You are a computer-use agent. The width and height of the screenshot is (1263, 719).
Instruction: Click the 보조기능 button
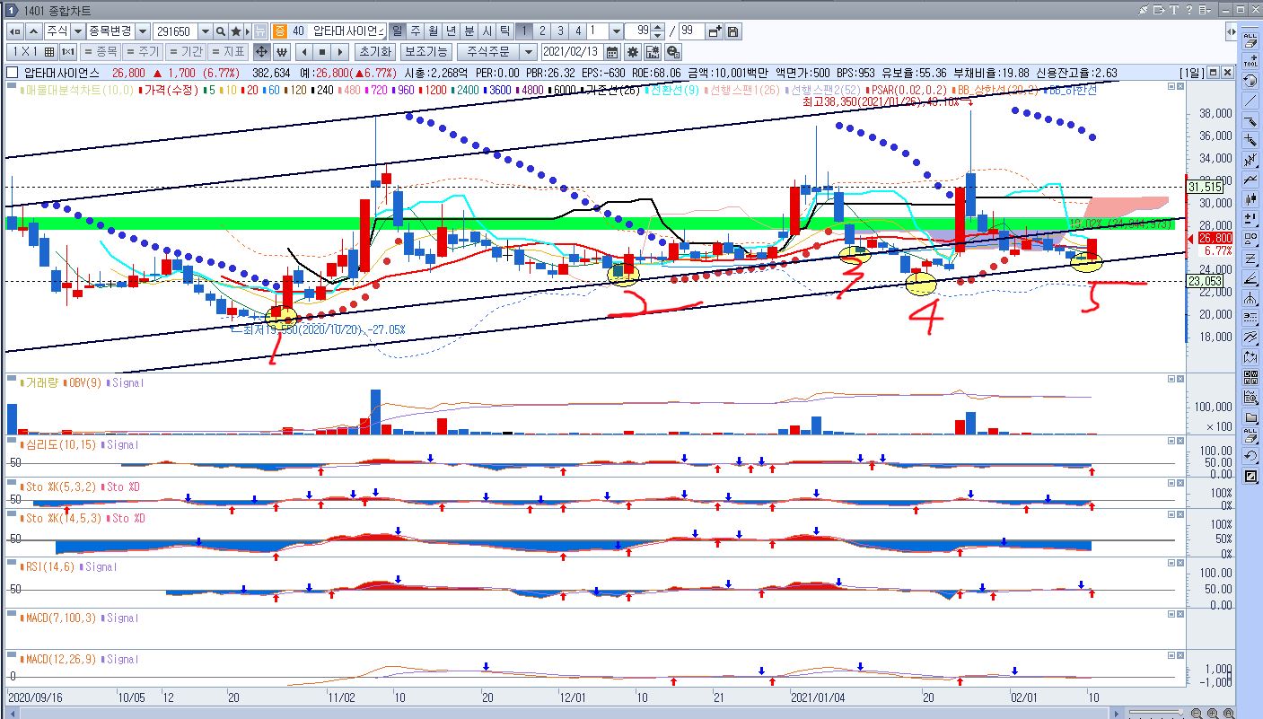coord(425,52)
